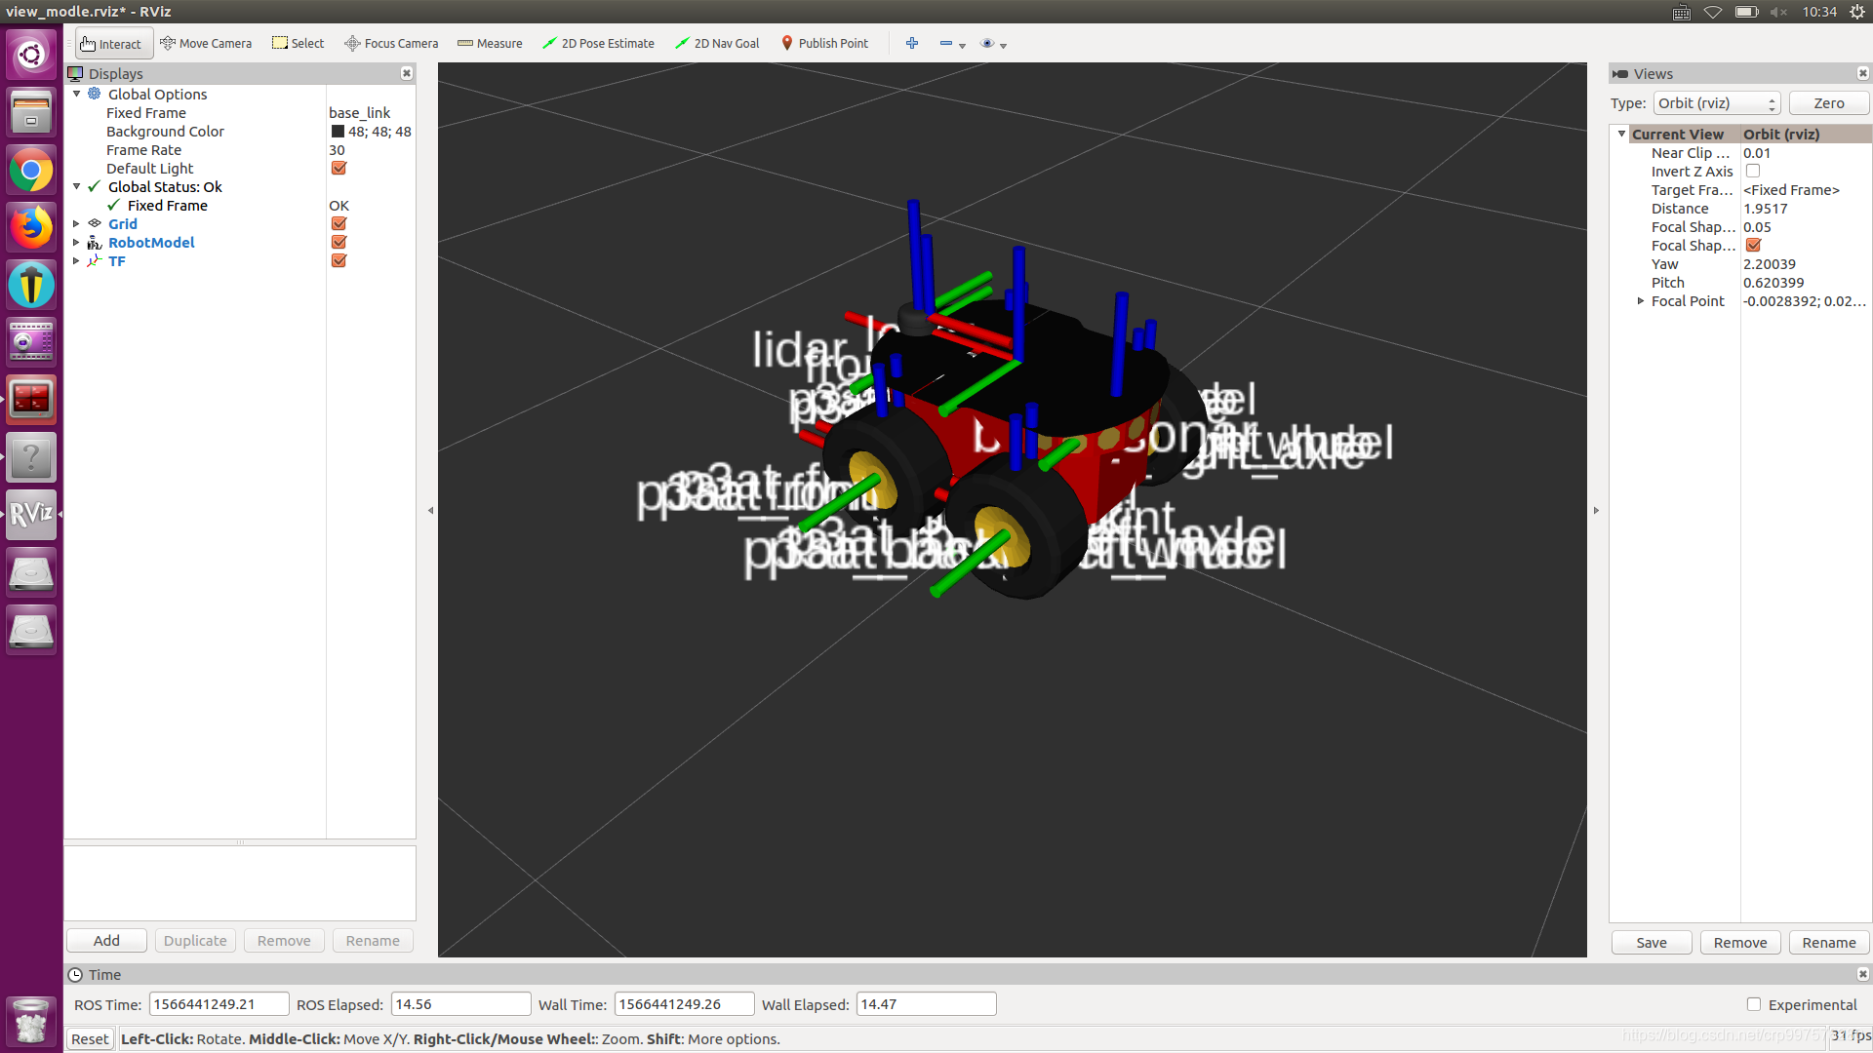The height and width of the screenshot is (1053, 1873).
Task: Click the Publish Point tool
Action: coord(823,43)
